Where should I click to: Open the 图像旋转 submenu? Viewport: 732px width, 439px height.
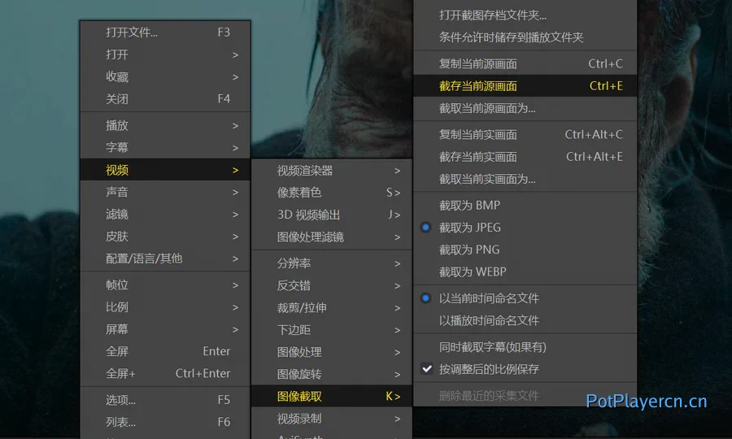(x=332, y=374)
